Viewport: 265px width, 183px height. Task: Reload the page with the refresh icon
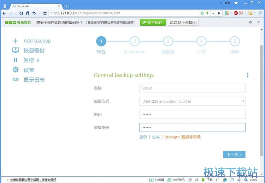(21, 13)
